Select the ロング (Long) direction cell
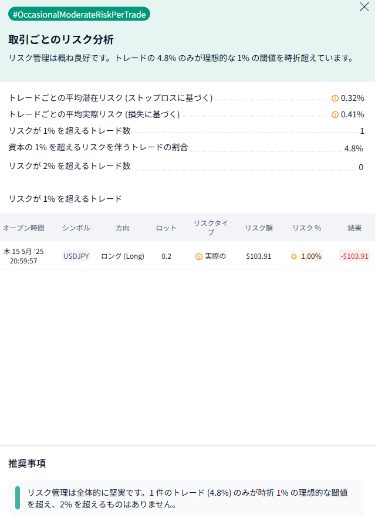Image resolution: width=375 pixels, height=518 pixels. click(123, 256)
